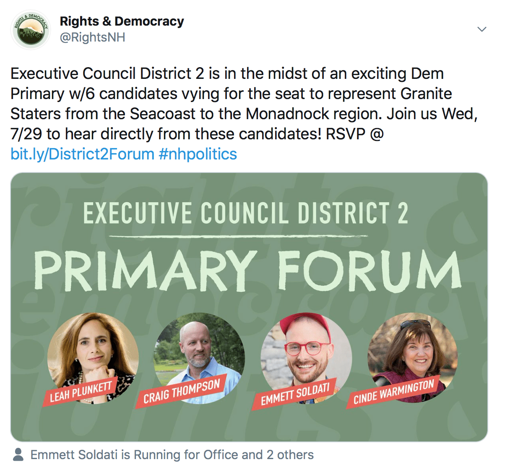Open the Rights & Democracy profile avatar

(x=30, y=29)
